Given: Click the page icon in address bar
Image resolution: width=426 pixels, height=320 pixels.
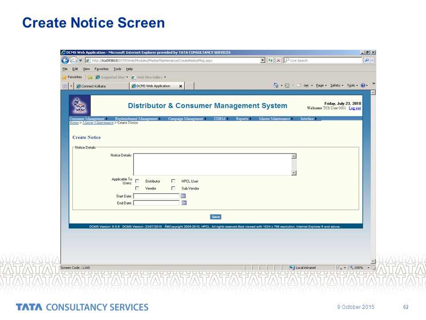Looking at the screenshot, I should click(88, 60).
